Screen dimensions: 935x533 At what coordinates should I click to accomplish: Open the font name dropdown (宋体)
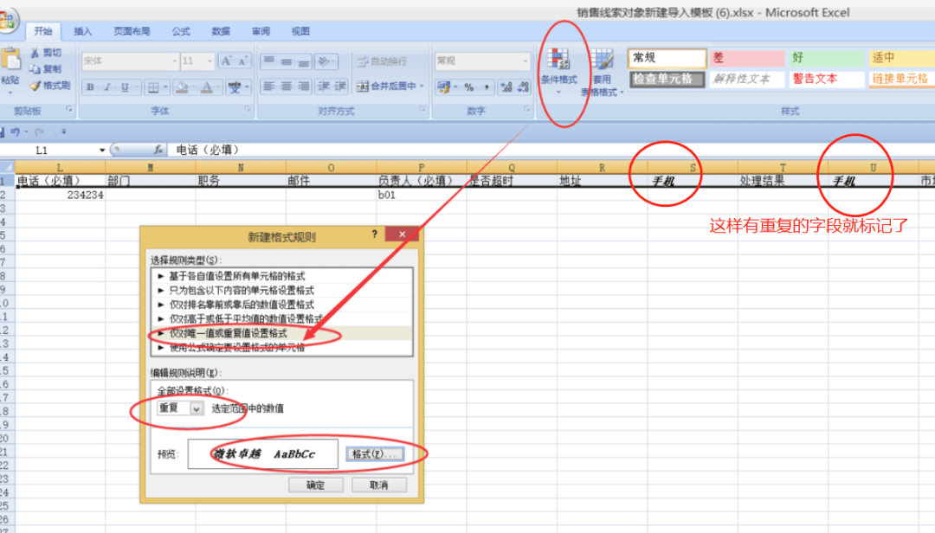click(x=174, y=61)
